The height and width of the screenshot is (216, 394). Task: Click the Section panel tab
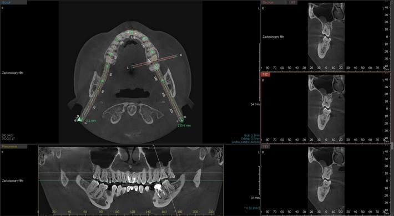point(268,3)
